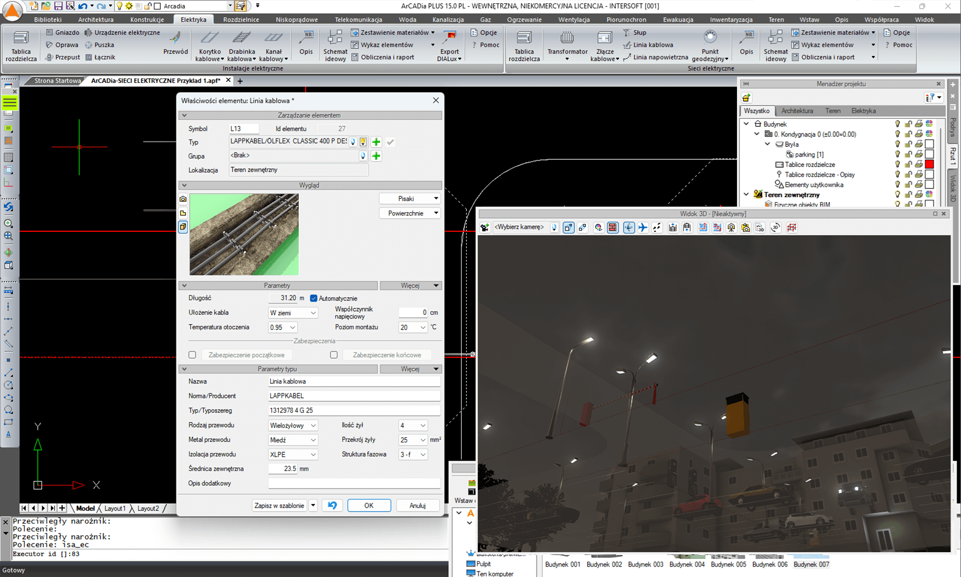Select the Łącznik switch tool

tap(100, 57)
